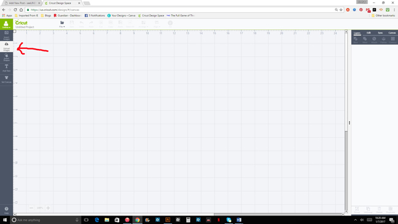Expand the File dropdown menu

(62, 24)
